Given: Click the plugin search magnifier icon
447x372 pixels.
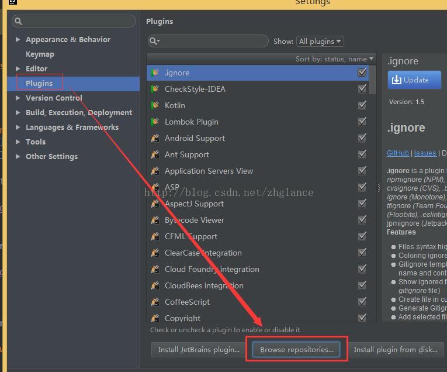Looking at the screenshot, I should pyautogui.click(x=154, y=41).
